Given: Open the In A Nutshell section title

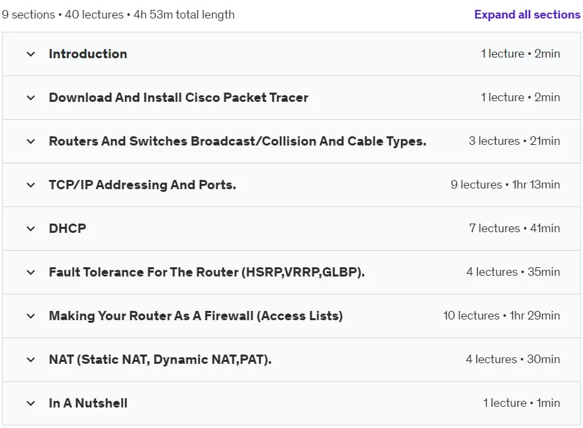Looking at the screenshot, I should [88, 403].
